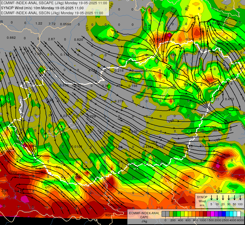Click the 0.473 value on the map

[229, 99]
